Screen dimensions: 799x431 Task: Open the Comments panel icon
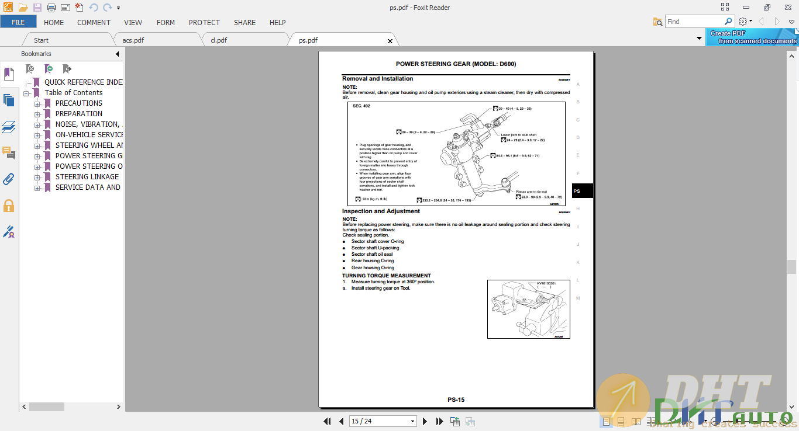click(9, 153)
